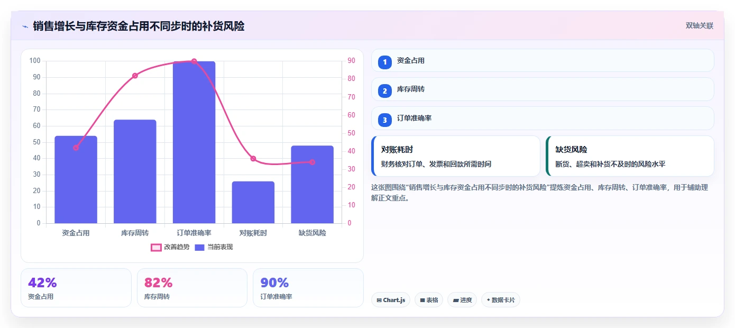Click the 数据卡片 tag chip
The width and height of the screenshot is (735, 328).
point(501,300)
